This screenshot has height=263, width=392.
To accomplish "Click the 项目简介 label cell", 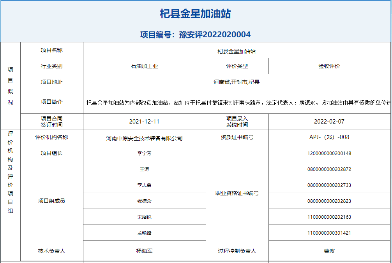I will point(52,102).
